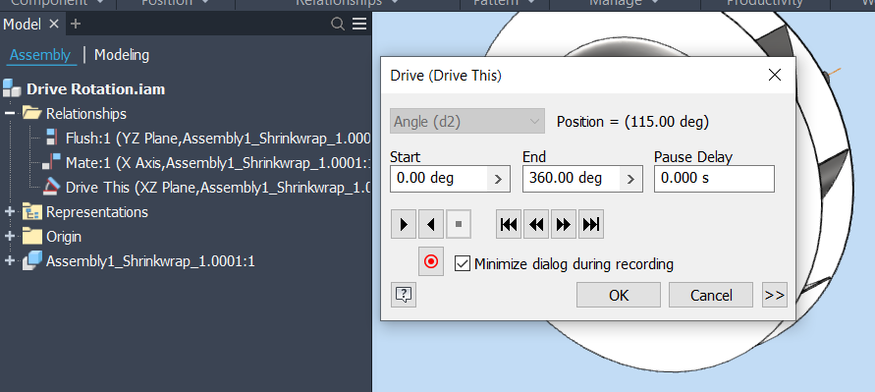Edit the Pause Delay field
This screenshot has height=392, width=875.
click(714, 179)
